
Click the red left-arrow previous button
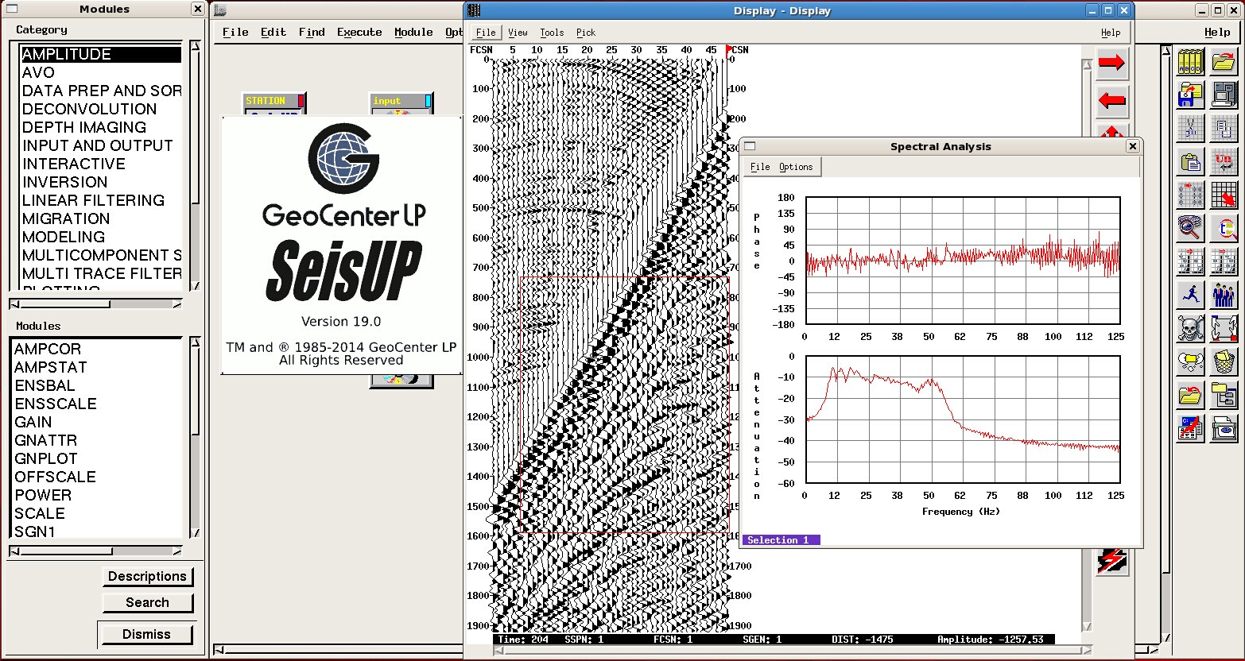[x=1111, y=101]
